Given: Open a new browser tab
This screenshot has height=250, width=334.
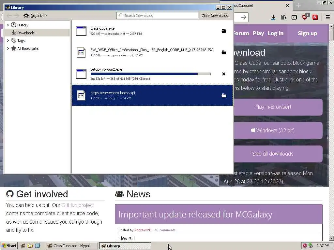Looking at the screenshot, I should click(x=298, y=6).
